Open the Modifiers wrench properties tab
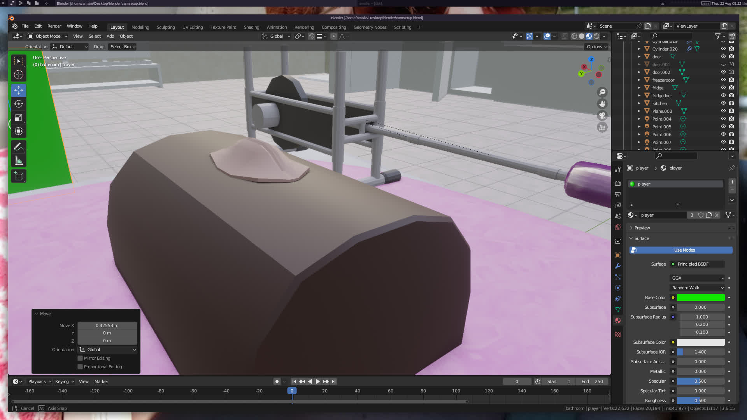Image resolution: width=747 pixels, height=420 pixels. coord(618,266)
